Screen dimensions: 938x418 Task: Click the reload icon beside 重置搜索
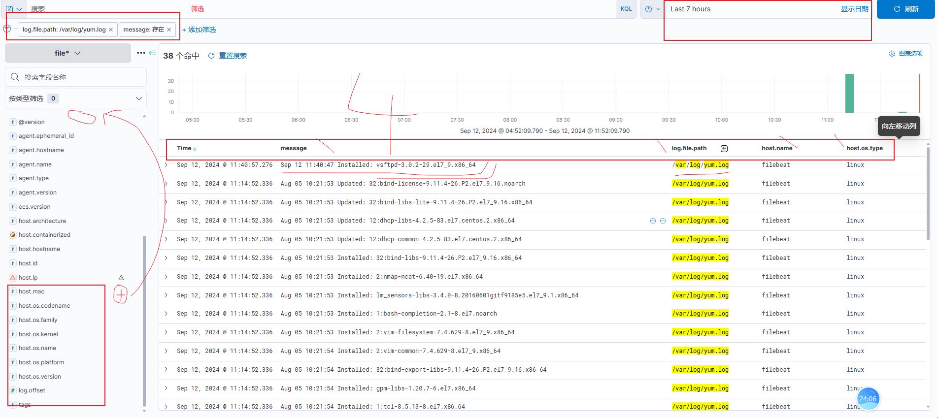coord(211,56)
